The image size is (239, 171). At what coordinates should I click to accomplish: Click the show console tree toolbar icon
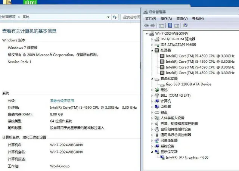pyautogui.click(x=161, y=26)
